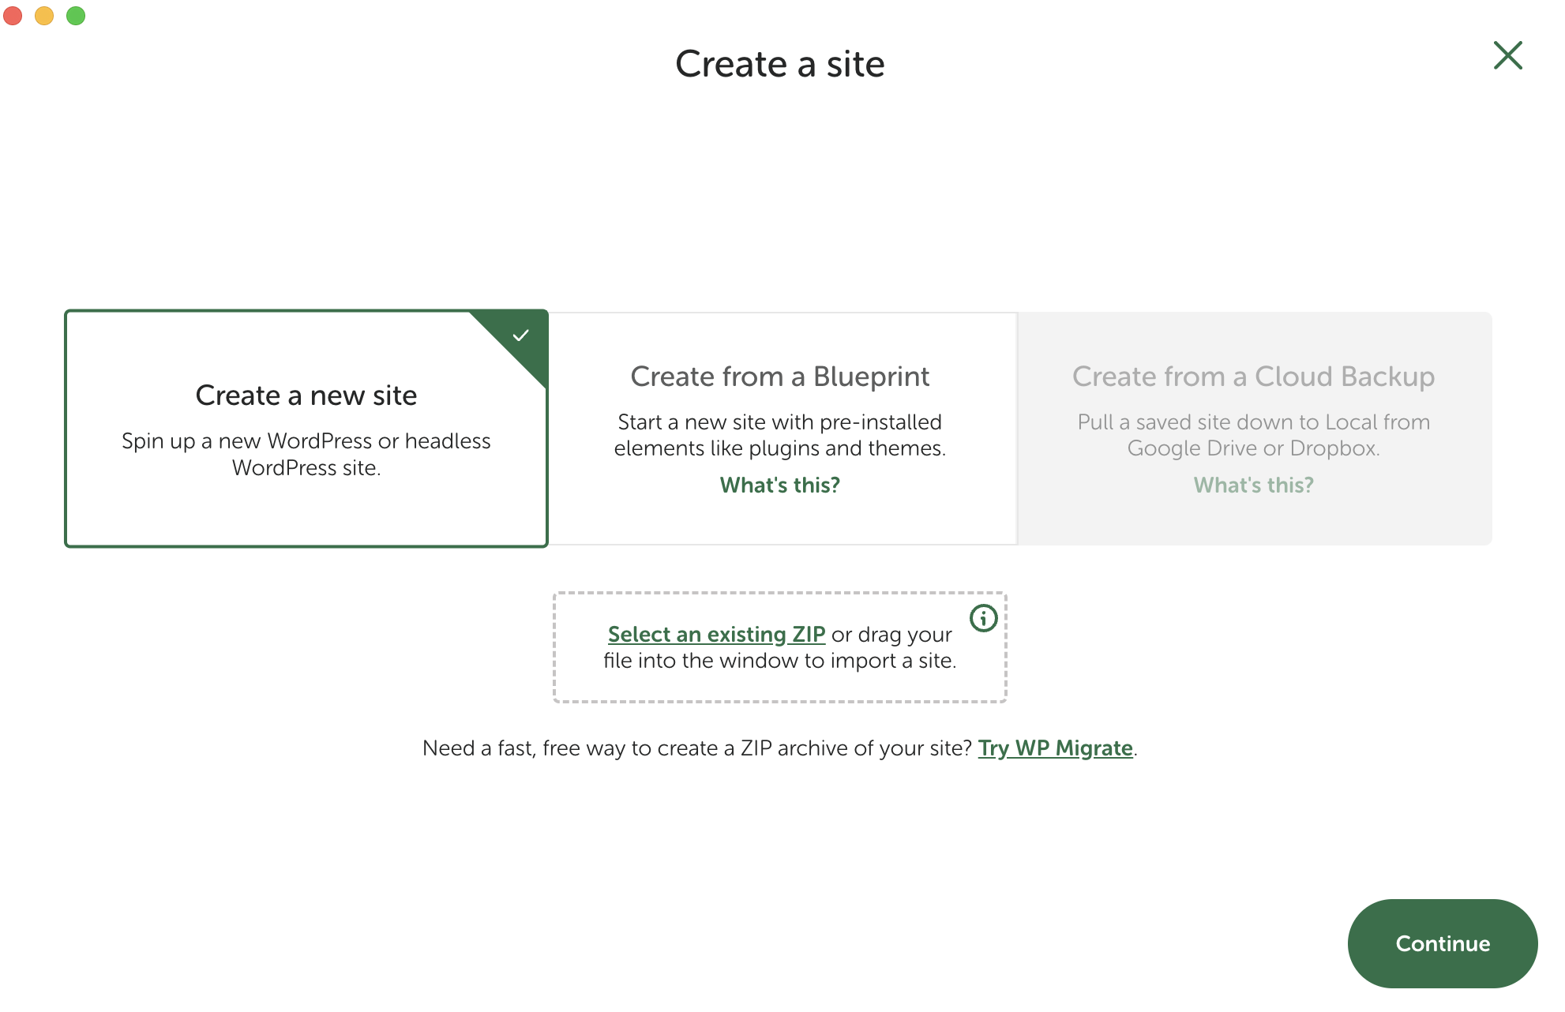Click the yellow minimize window button
The height and width of the screenshot is (1012, 1565).
click(x=44, y=15)
